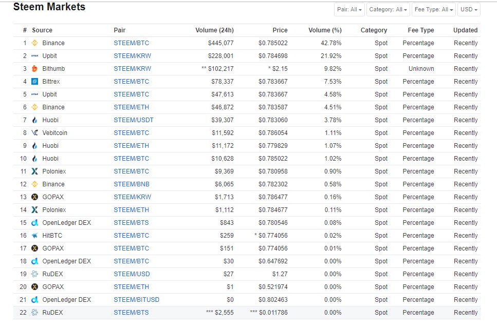Open STEEM/BNB pair link for Binance
The width and height of the screenshot is (497, 327).
point(132,184)
